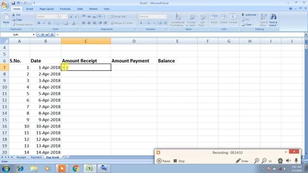
Task: Open the Receipt sheet tab
Action: coord(21,157)
